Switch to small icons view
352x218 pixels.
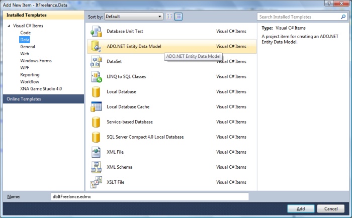(x=169, y=17)
